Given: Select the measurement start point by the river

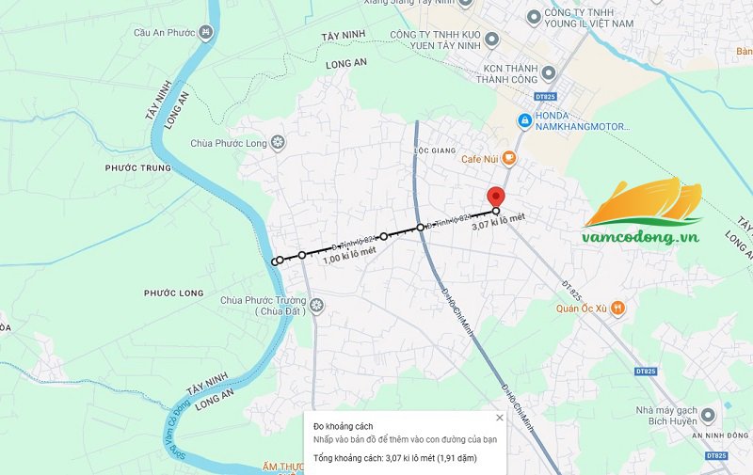Looking at the screenshot, I should (x=275, y=261).
